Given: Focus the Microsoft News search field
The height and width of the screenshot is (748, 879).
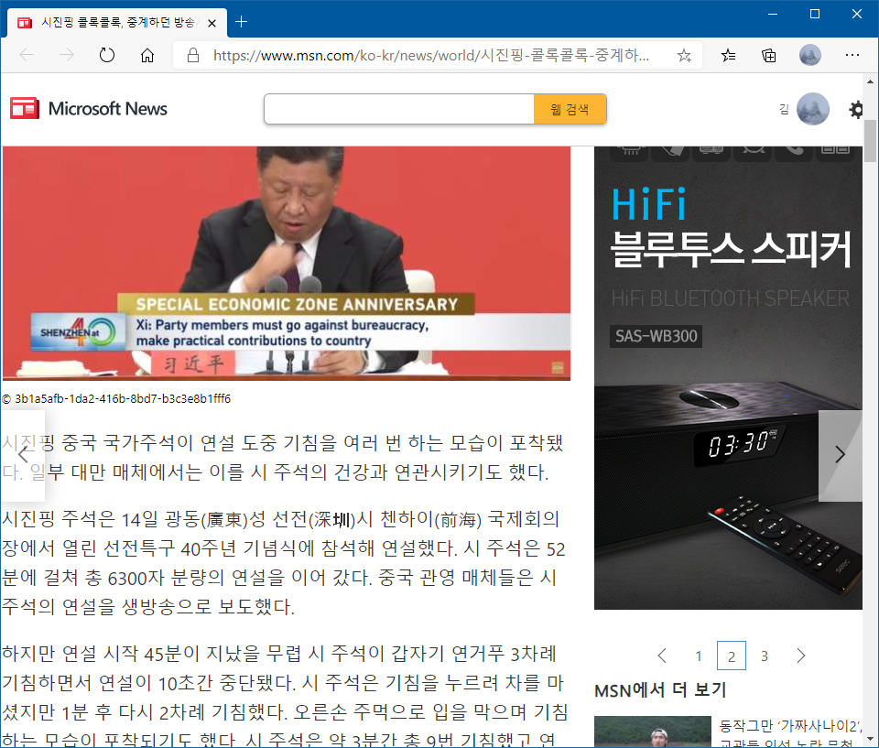Looking at the screenshot, I should coord(398,110).
